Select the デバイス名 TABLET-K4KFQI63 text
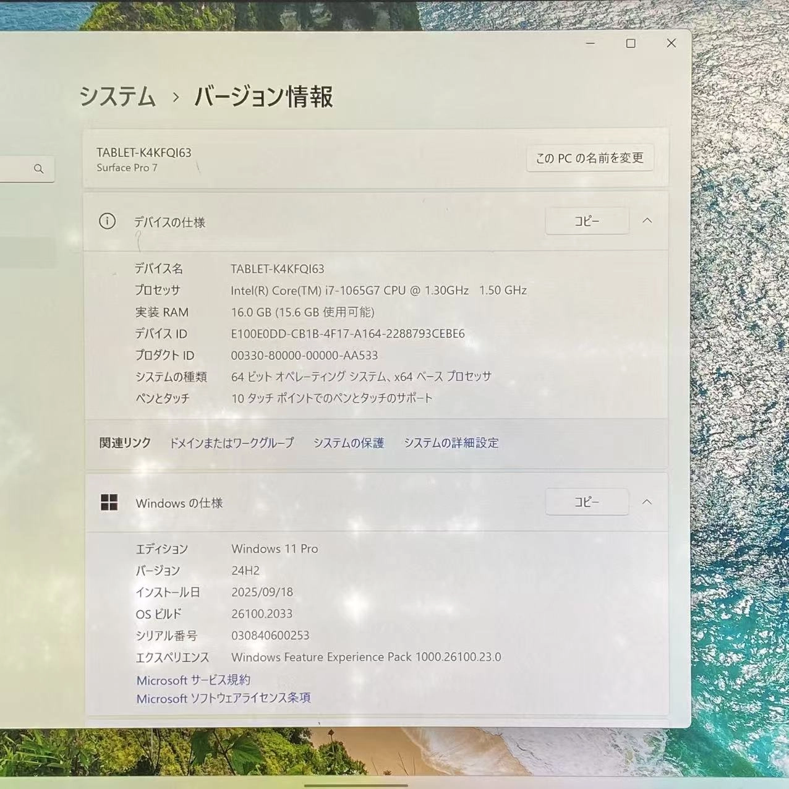This screenshot has height=789, width=789. (x=277, y=269)
